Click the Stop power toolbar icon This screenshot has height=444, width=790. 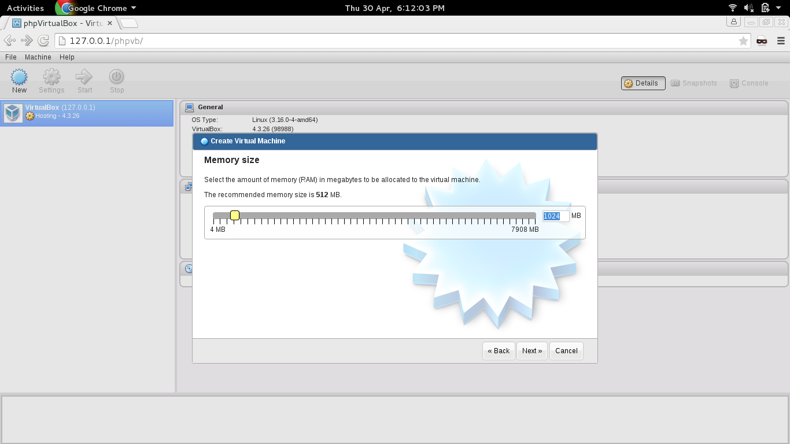click(x=117, y=77)
